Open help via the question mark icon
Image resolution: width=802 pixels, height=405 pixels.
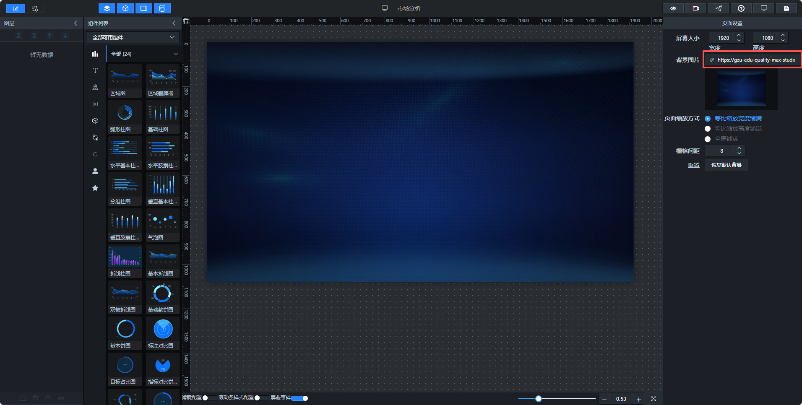click(x=741, y=8)
